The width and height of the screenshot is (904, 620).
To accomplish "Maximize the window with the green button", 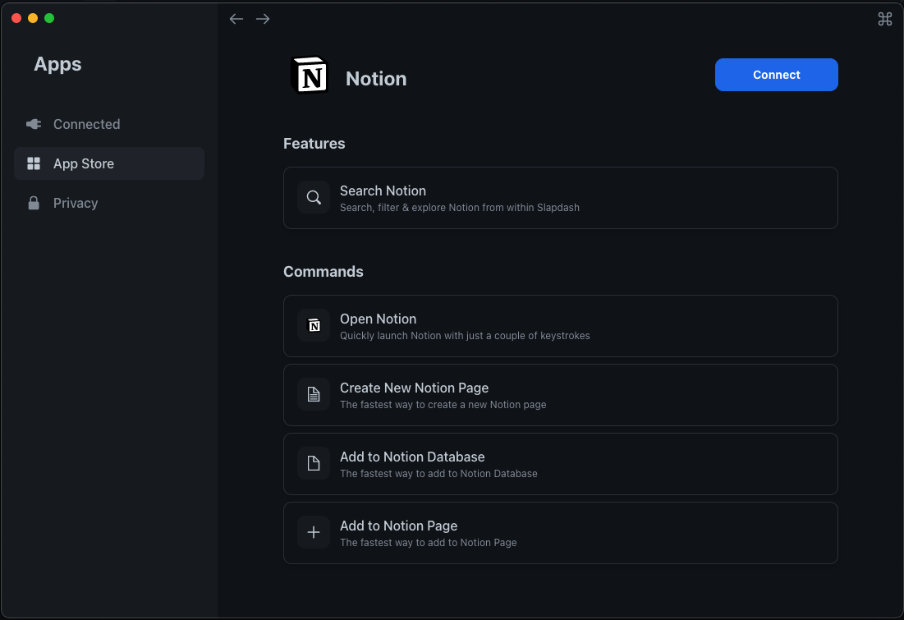I will [x=49, y=18].
